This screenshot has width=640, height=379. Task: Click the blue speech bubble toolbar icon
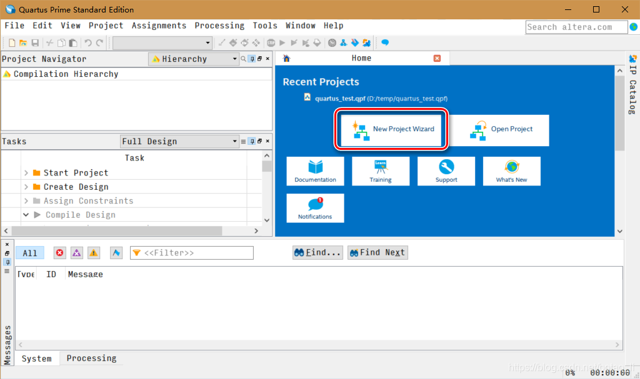(385, 42)
